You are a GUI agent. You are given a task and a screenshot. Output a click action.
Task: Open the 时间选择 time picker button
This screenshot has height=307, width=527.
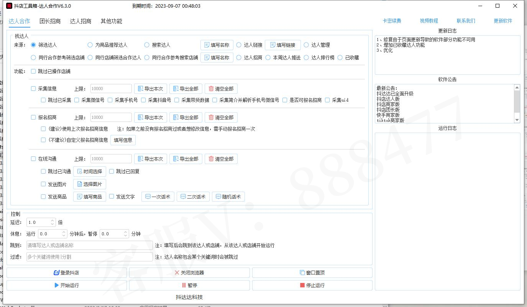90,171
